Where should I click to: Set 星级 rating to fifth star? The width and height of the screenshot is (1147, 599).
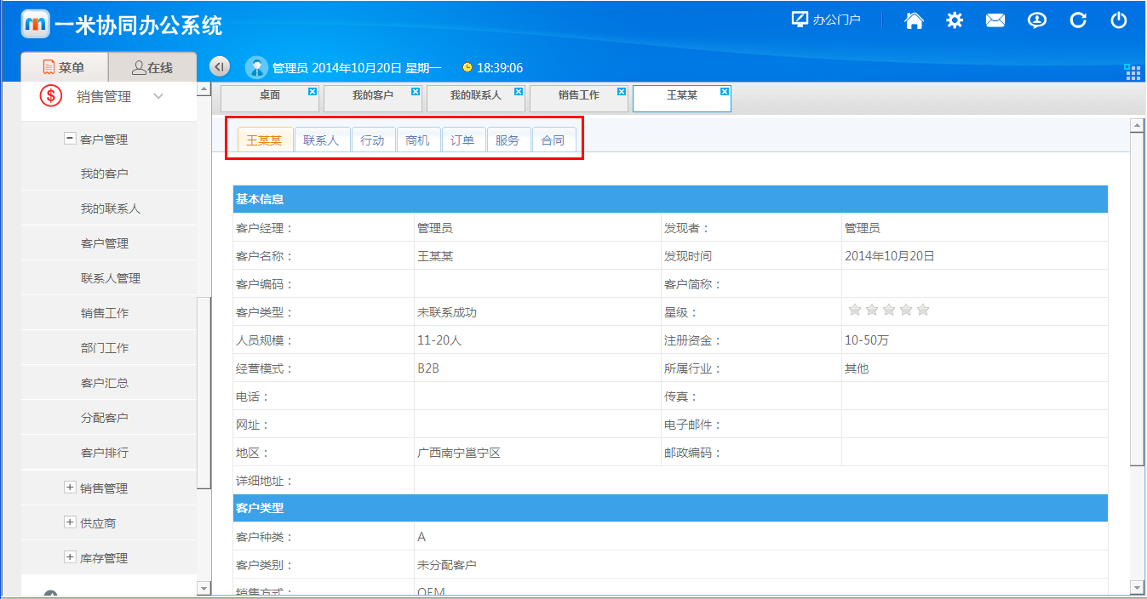pyautogui.click(x=923, y=310)
